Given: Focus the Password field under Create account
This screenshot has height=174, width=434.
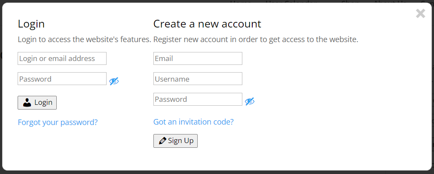Looking at the screenshot, I should (198, 99).
